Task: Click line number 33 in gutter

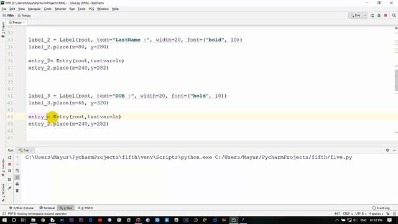Action: pos(10,40)
